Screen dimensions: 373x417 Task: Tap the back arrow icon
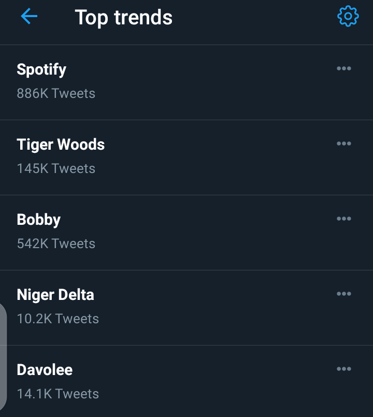pos(29,16)
